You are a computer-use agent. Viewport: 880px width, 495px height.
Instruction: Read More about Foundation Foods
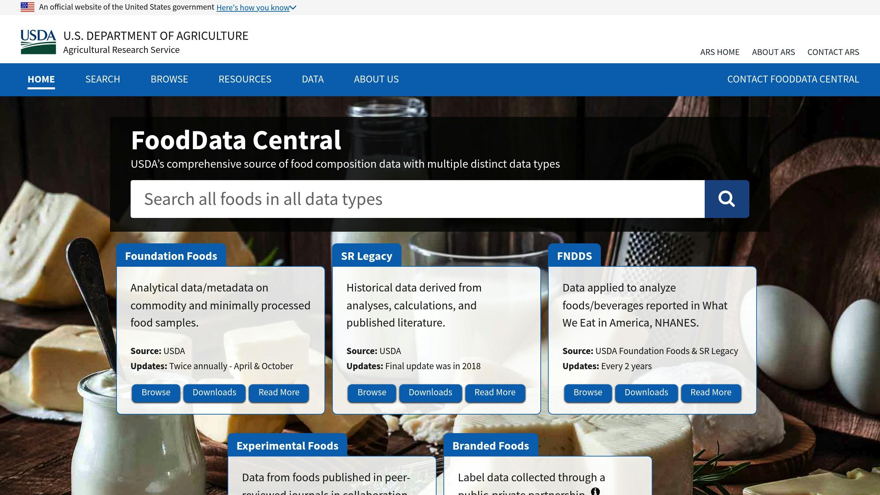point(279,393)
